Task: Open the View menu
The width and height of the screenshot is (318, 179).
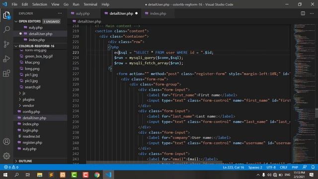Action: (55, 4)
